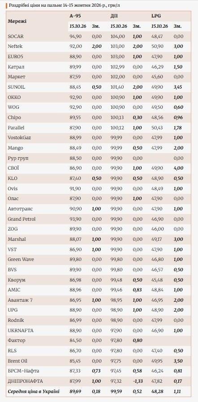
Task: Click the average A-95 price 89,69
Action: pyautogui.click(x=76, y=391)
